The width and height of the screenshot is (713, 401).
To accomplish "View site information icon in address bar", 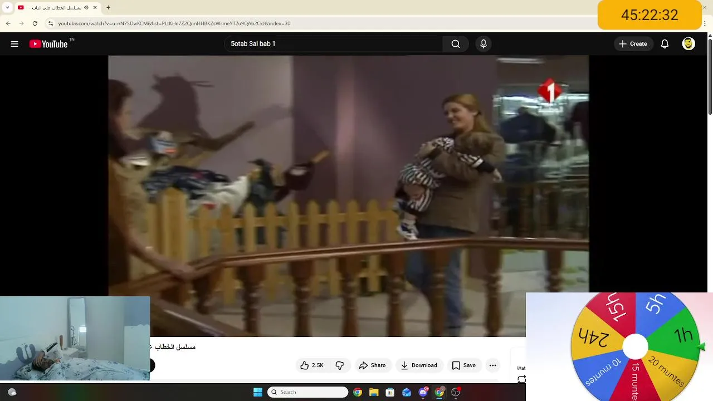I will click(x=51, y=23).
